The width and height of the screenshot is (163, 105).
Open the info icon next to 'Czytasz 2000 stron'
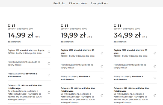[x=155, y=53]
